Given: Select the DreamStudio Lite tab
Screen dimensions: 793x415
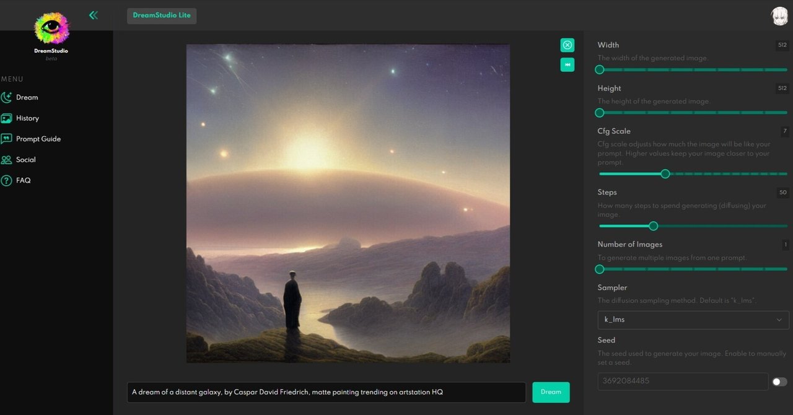Looking at the screenshot, I should [x=162, y=15].
